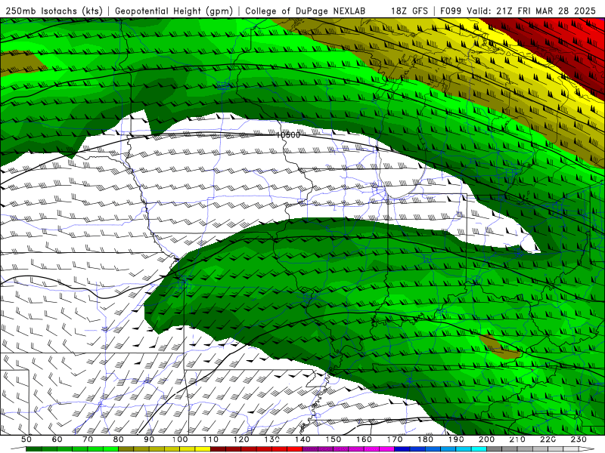Click the 80 value on the color scale

[x=119, y=439]
